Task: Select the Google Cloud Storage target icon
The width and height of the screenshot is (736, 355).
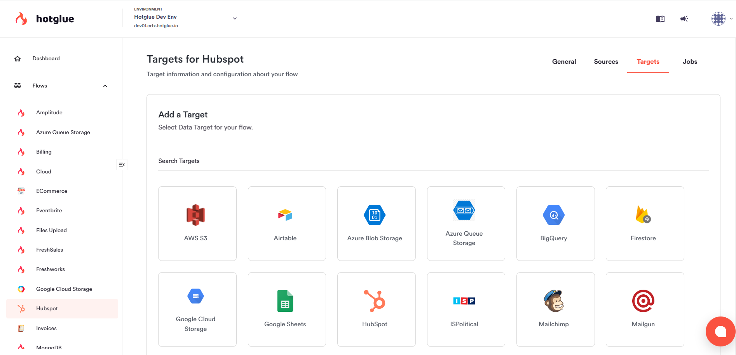Action: pyautogui.click(x=195, y=296)
